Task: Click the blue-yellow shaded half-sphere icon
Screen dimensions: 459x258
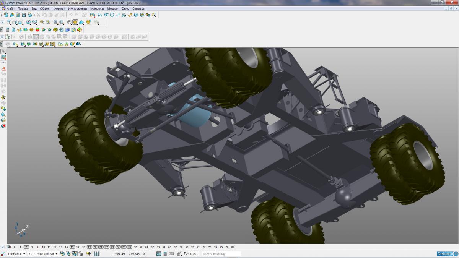Action: coord(72,44)
